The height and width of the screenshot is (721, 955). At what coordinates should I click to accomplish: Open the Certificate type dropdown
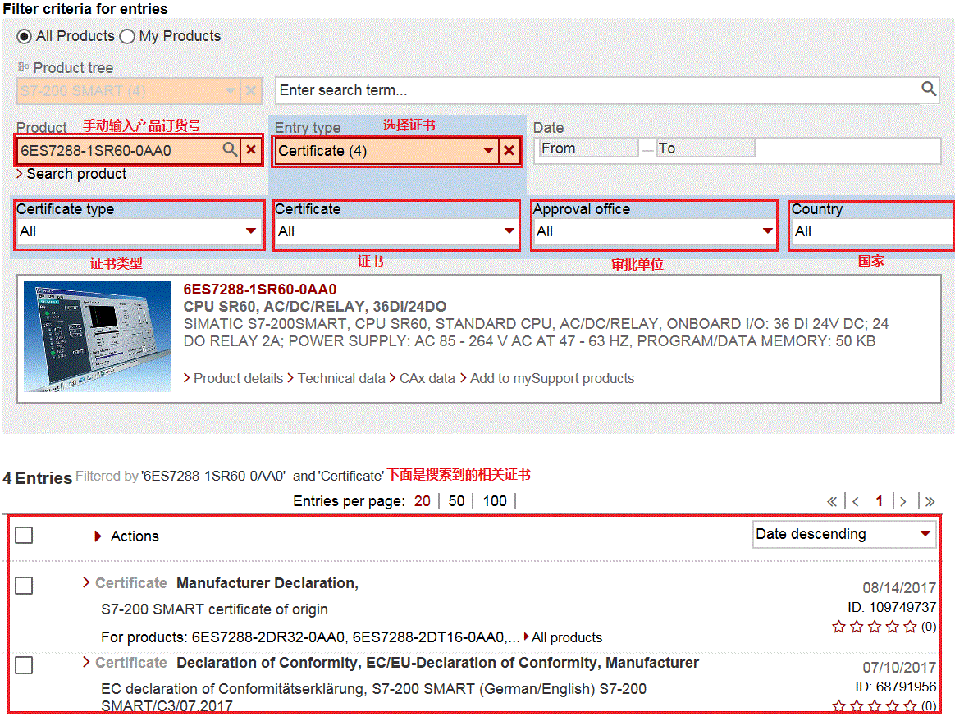[x=139, y=231]
